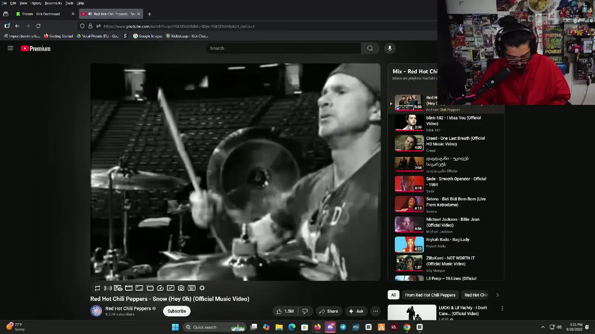Open the Google Images bookmark

click(148, 36)
